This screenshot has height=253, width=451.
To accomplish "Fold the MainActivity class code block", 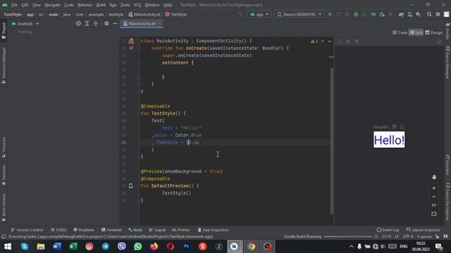I will (x=140, y=41).
